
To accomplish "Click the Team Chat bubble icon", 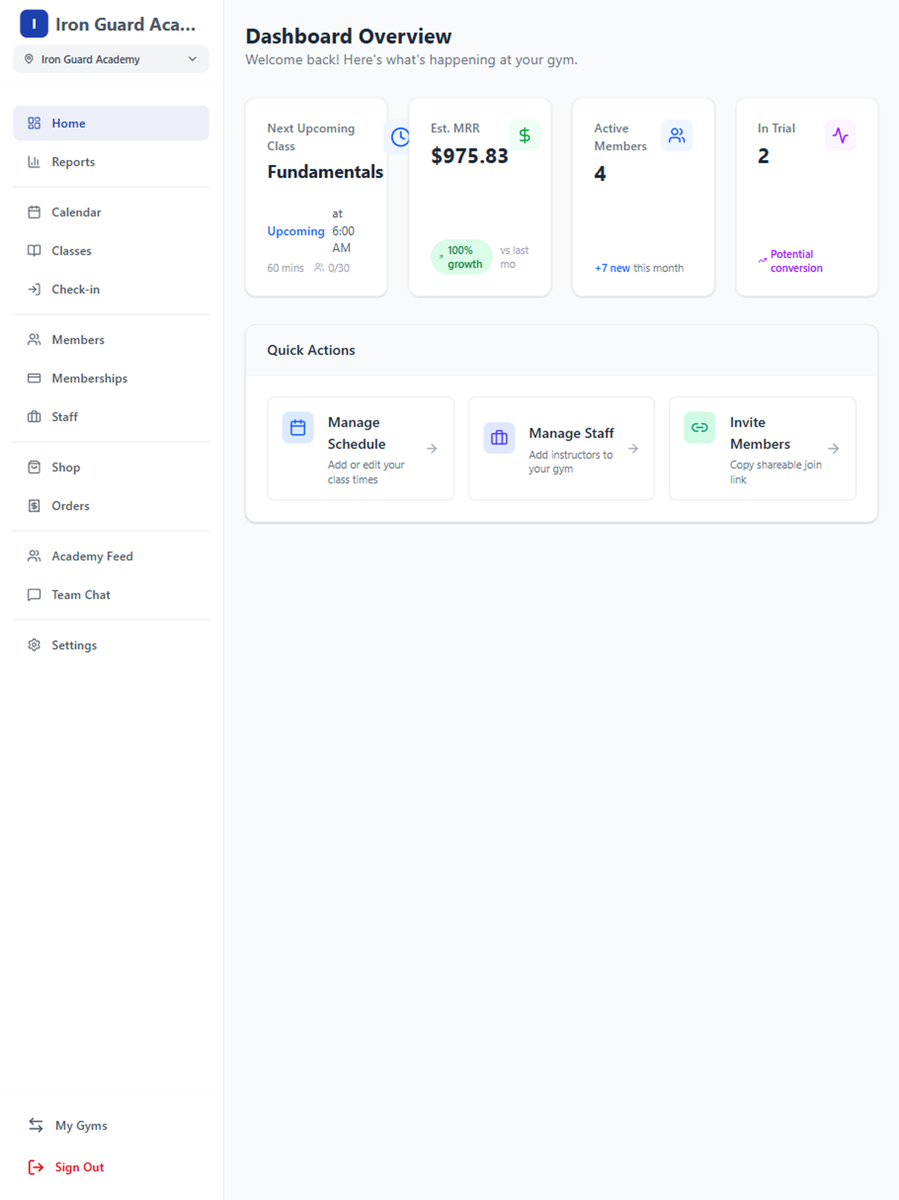I will tap(34, 595).
